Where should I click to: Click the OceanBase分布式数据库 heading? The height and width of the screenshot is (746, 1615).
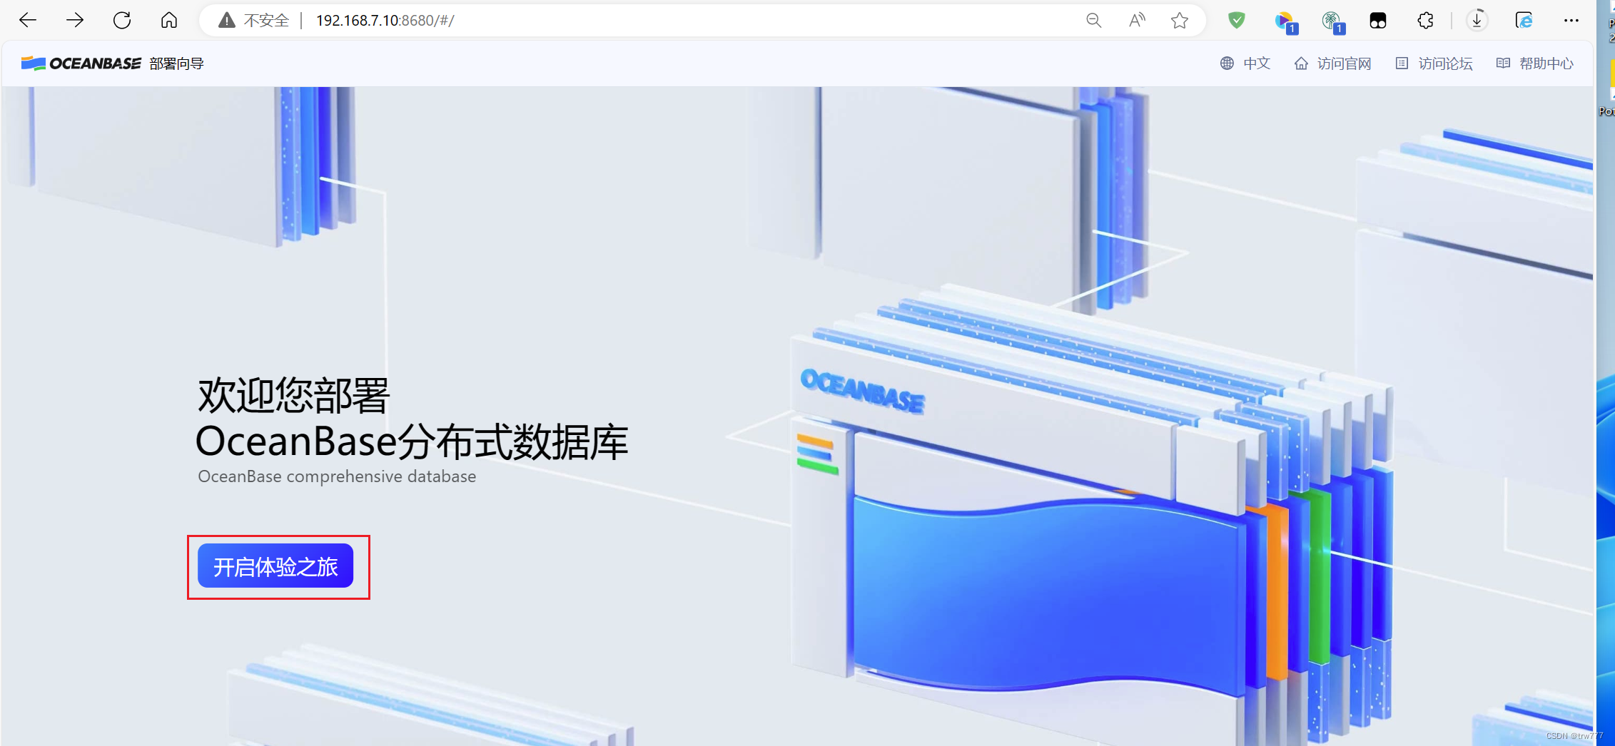412,441
